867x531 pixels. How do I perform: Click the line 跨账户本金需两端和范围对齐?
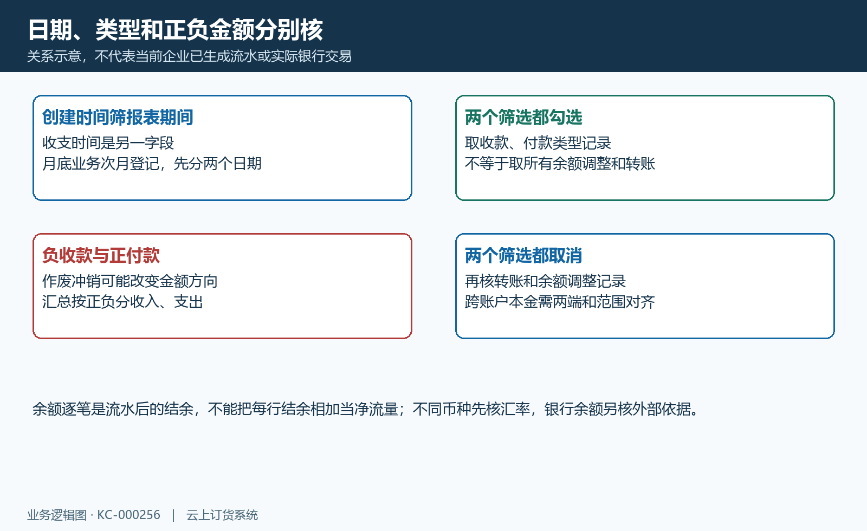pyautogui.click(x=560, y=302)
